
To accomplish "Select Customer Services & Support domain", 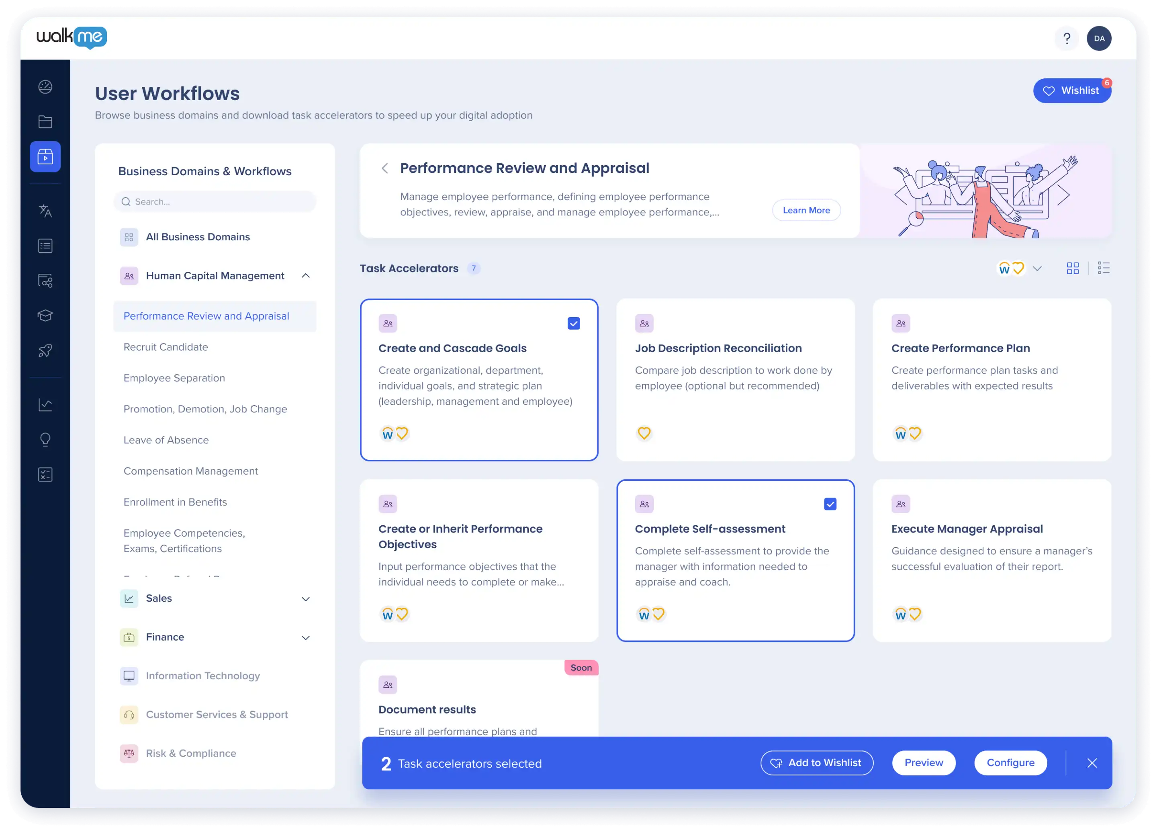I will [217, 715].
